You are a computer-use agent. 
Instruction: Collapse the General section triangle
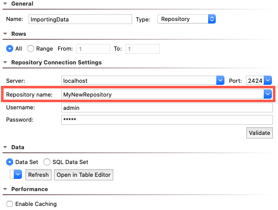point(5,4)
